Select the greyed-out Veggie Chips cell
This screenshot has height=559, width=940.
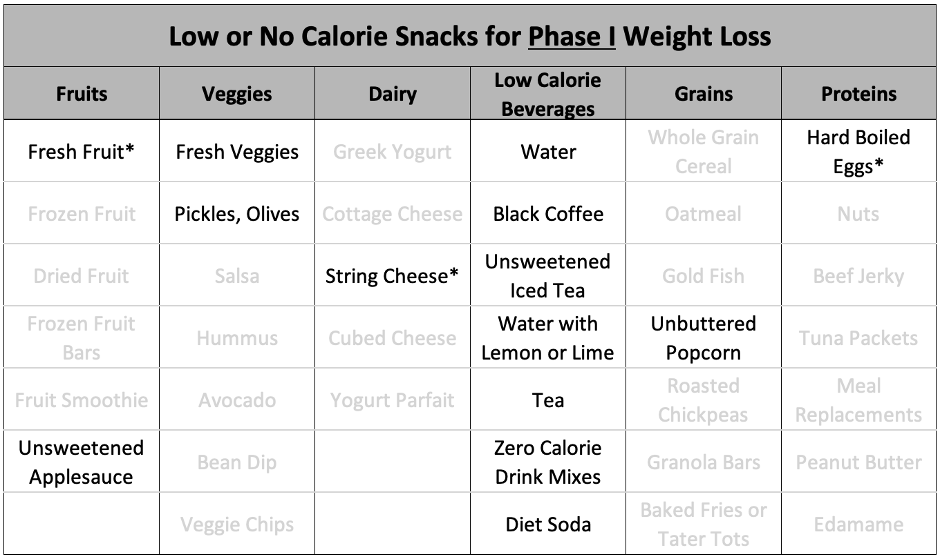[x=237, y=524]
